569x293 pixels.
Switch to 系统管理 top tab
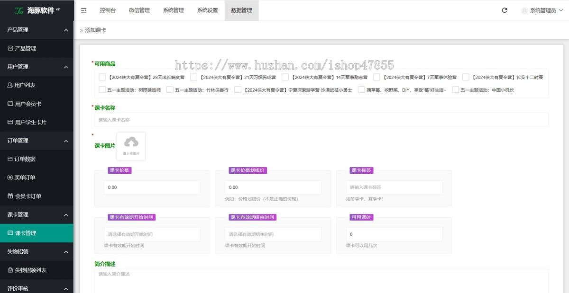174,10
